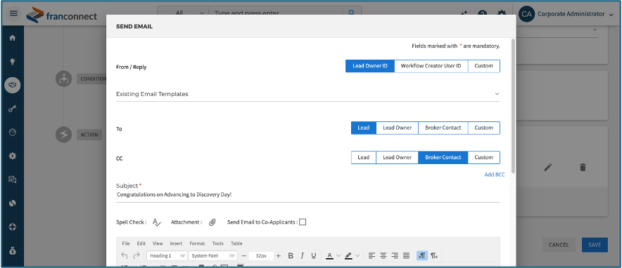Select Lead Owner ID for From/Reply
Image resolution: width=622 pixels, height=268 pixels.
(x=370, y=66)
